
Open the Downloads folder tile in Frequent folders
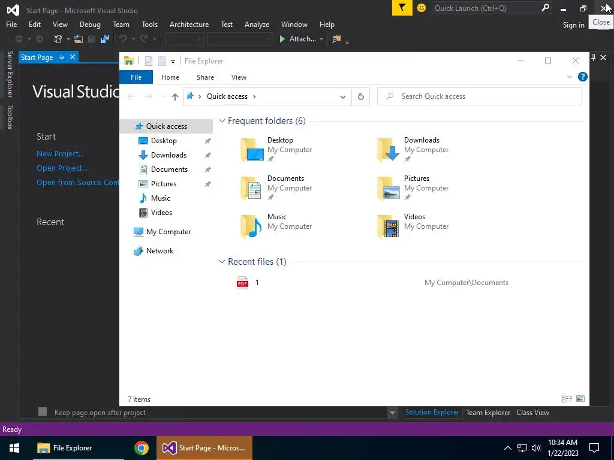click(413, 149)
